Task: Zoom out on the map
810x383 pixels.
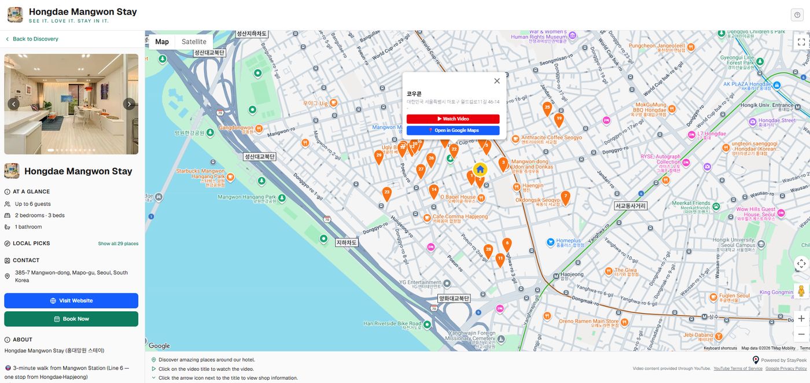Action: (x=801, y=334)
